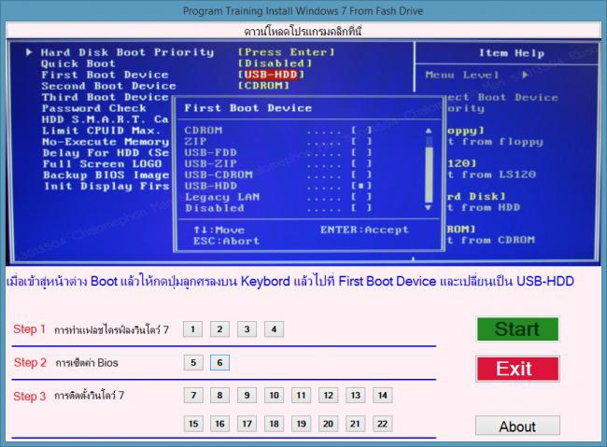Go to slide 7 of Step 3
607x447 pixels.
click(193, 395)
